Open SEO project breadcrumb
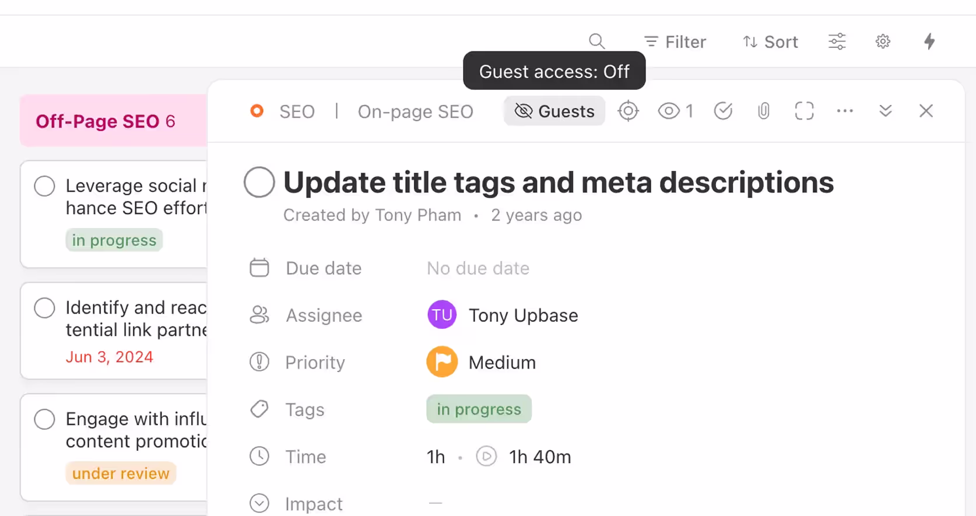Image resolution: width=976 pixels, height=516 pixels. point(297,111)
